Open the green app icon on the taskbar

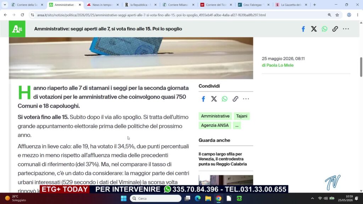point(239,198)
